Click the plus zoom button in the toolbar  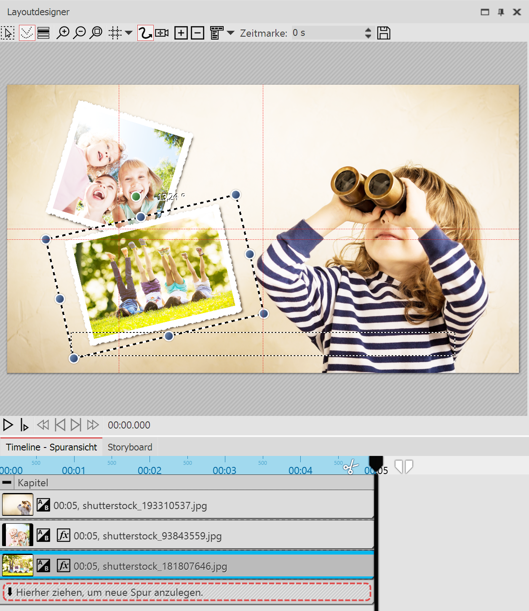[x=181, y=32]
